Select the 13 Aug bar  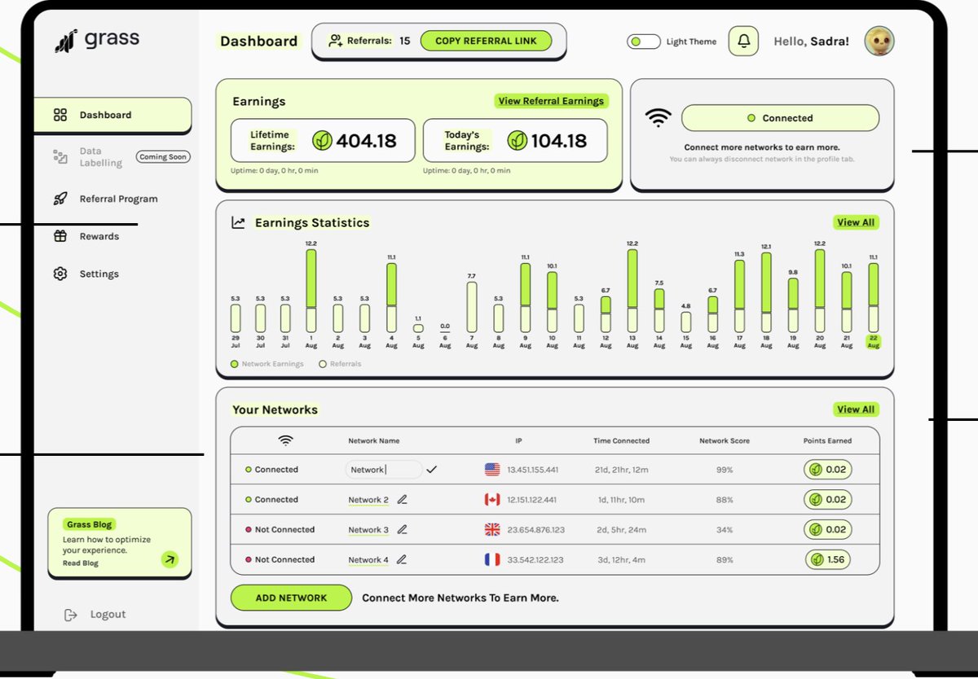click(x=632, y=291)
